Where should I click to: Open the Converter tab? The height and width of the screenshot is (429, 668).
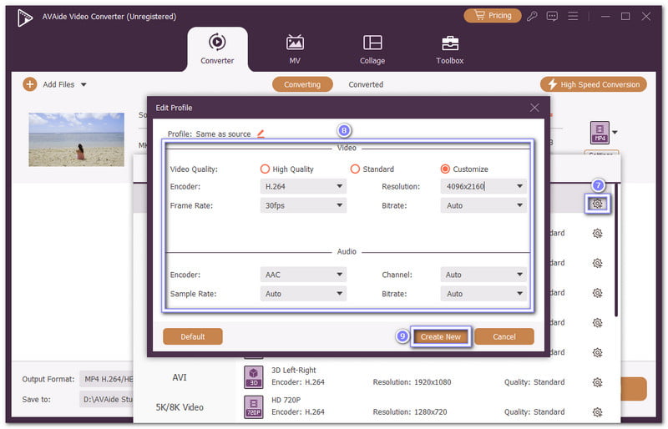(217, 49)
